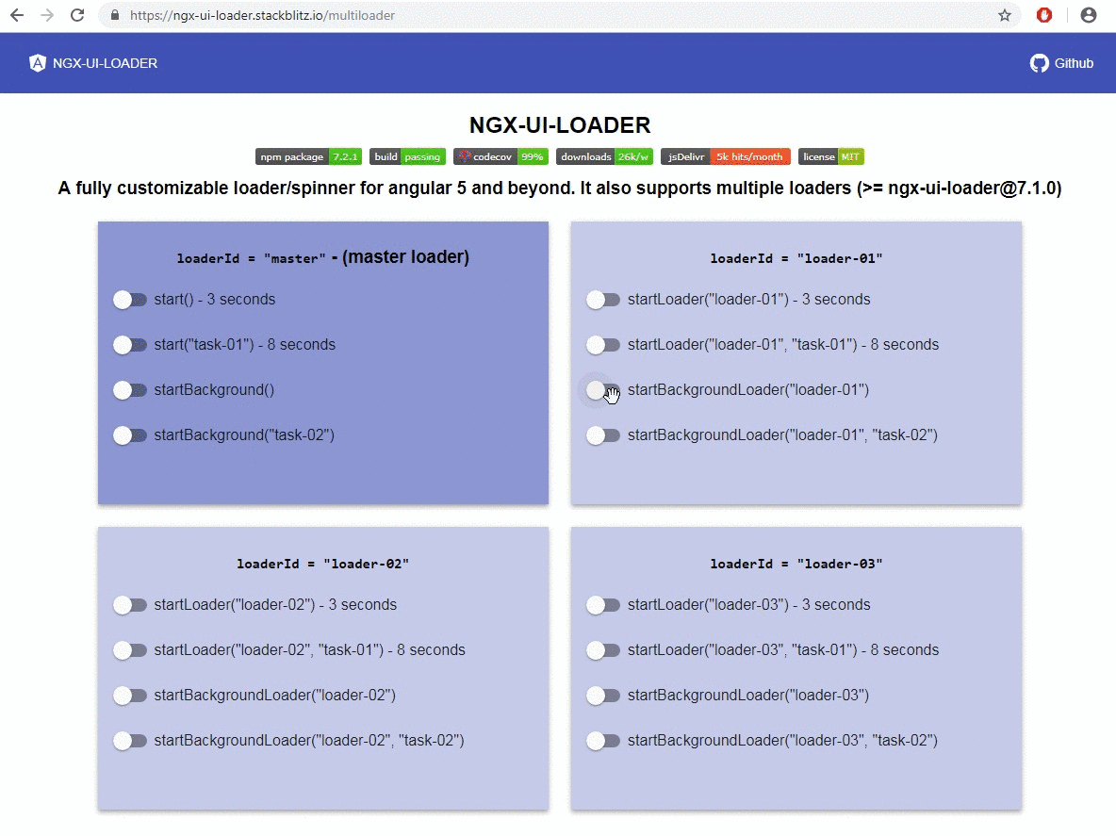Open the license MIT badge
This screenshot has height=836, width=1116.
[x=830, y=156]
